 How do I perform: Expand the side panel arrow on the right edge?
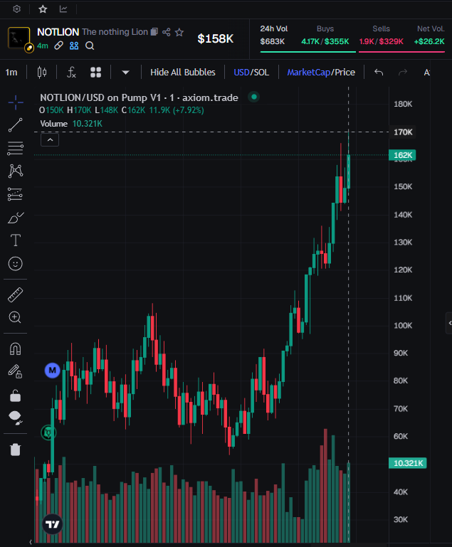tap(449, 324)
